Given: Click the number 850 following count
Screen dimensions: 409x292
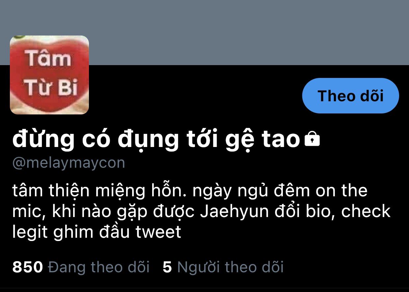Looking at the screenshot, I should click(28, 267).
